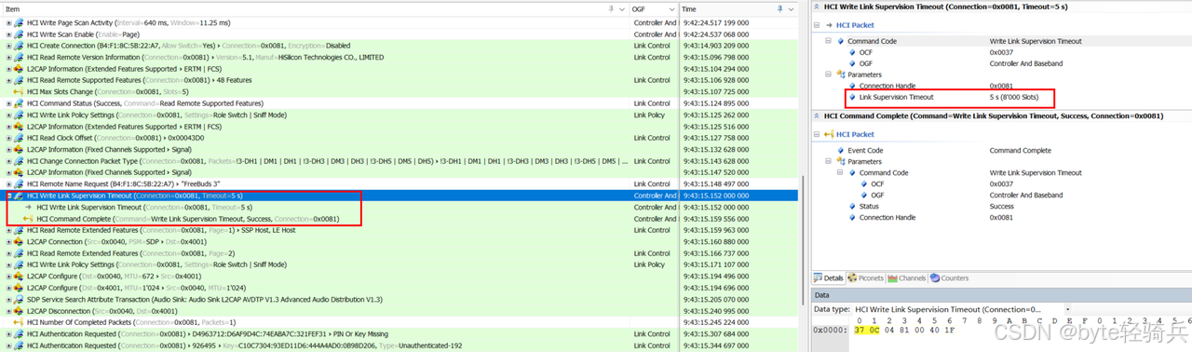Click the Status field icon in details
Screen dimensions: 1192x352
coord(853,207)
